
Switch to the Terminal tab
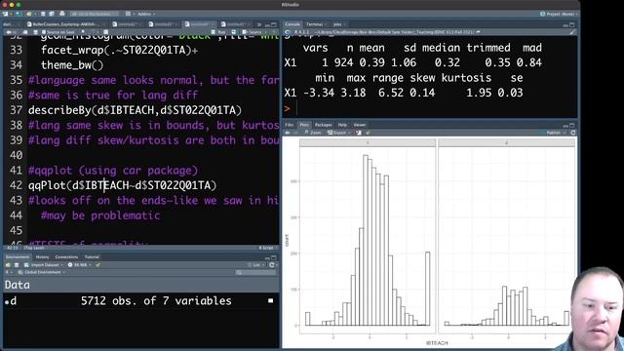click(314, 24)
